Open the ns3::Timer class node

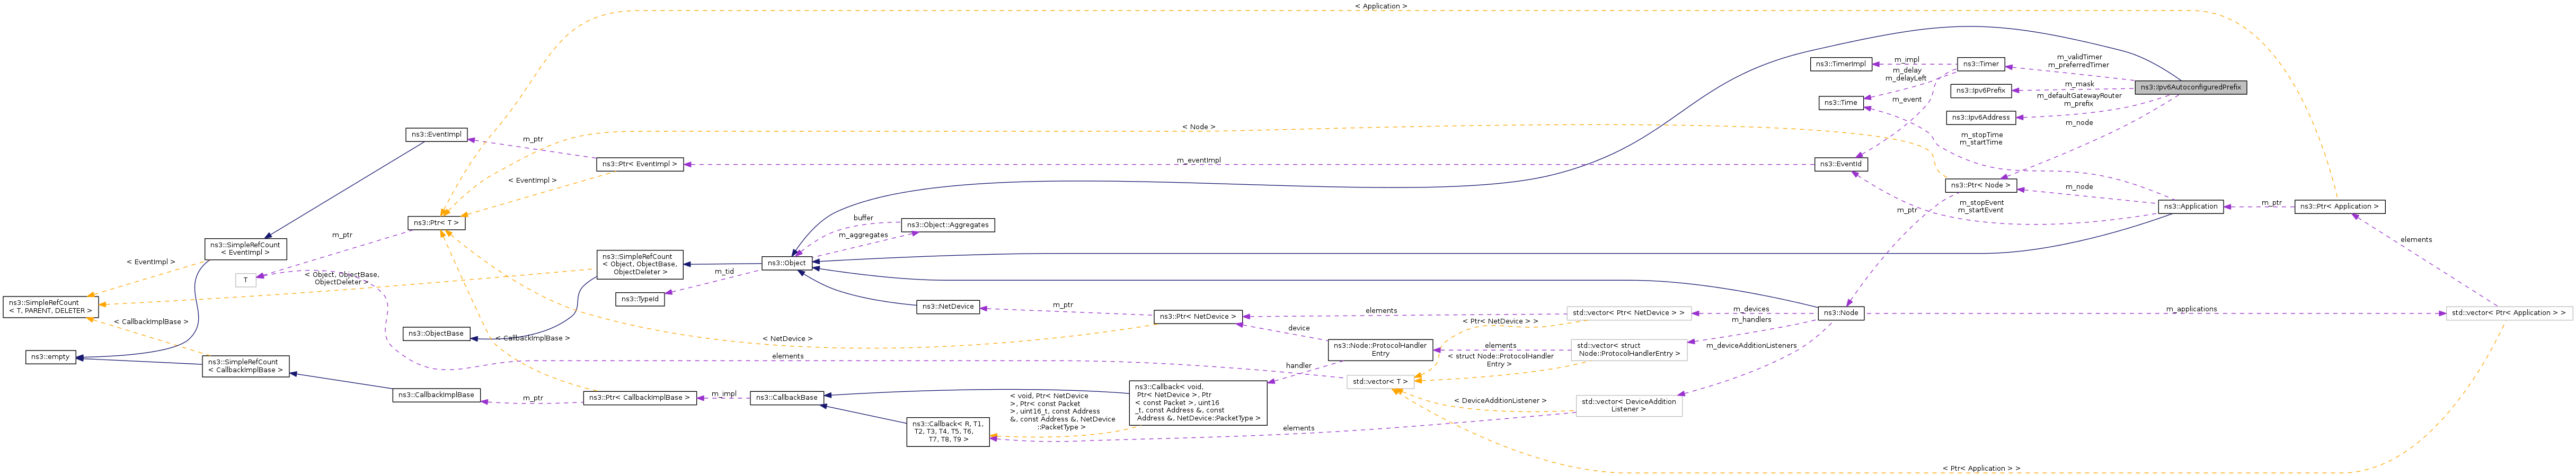pyautogui.click(x=1980, y=64)
